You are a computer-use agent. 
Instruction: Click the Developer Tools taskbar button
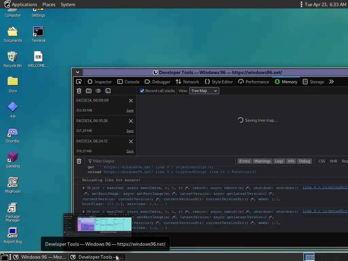(97, 257)
